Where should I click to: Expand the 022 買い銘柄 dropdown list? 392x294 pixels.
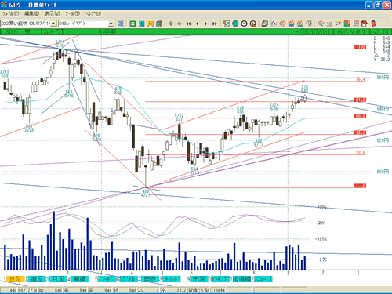pos(53,24)
